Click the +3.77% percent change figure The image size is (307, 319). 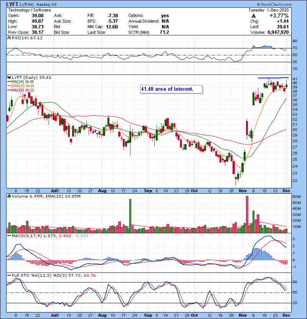click(279, 16)
